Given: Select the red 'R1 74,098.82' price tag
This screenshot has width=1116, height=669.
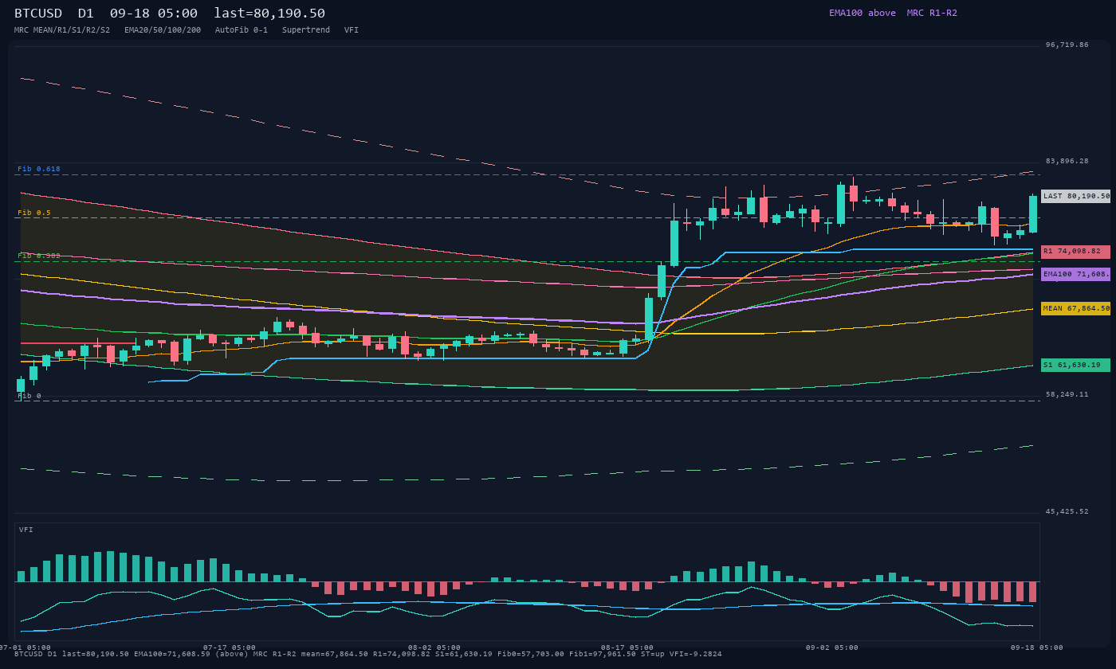Looking at the screenshot, I should pos(1076,252).
